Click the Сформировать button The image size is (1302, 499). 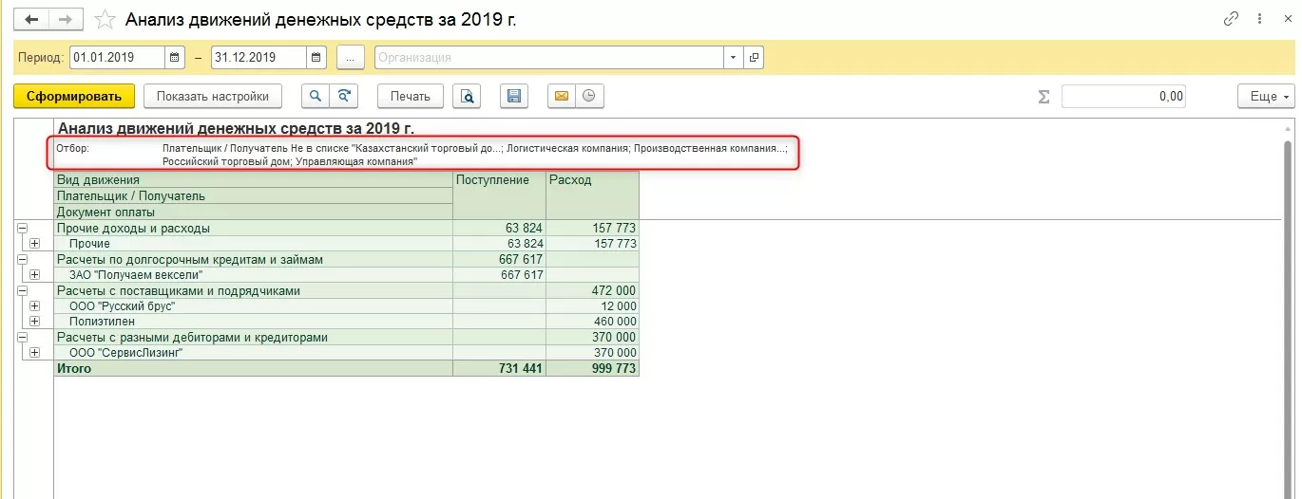(74, 96)
